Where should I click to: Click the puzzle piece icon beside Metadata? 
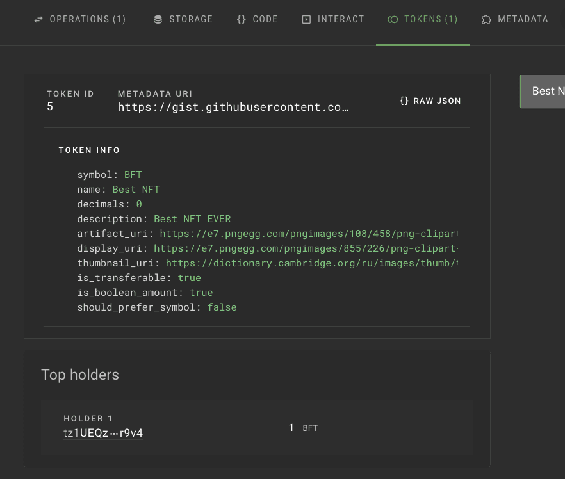click(486, 19)
